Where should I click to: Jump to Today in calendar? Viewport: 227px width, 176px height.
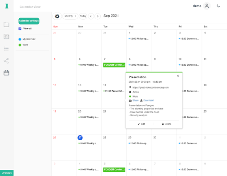(x=83, y=16)
